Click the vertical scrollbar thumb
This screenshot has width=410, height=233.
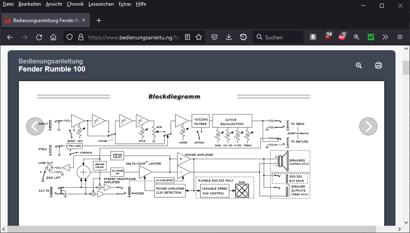406,68
